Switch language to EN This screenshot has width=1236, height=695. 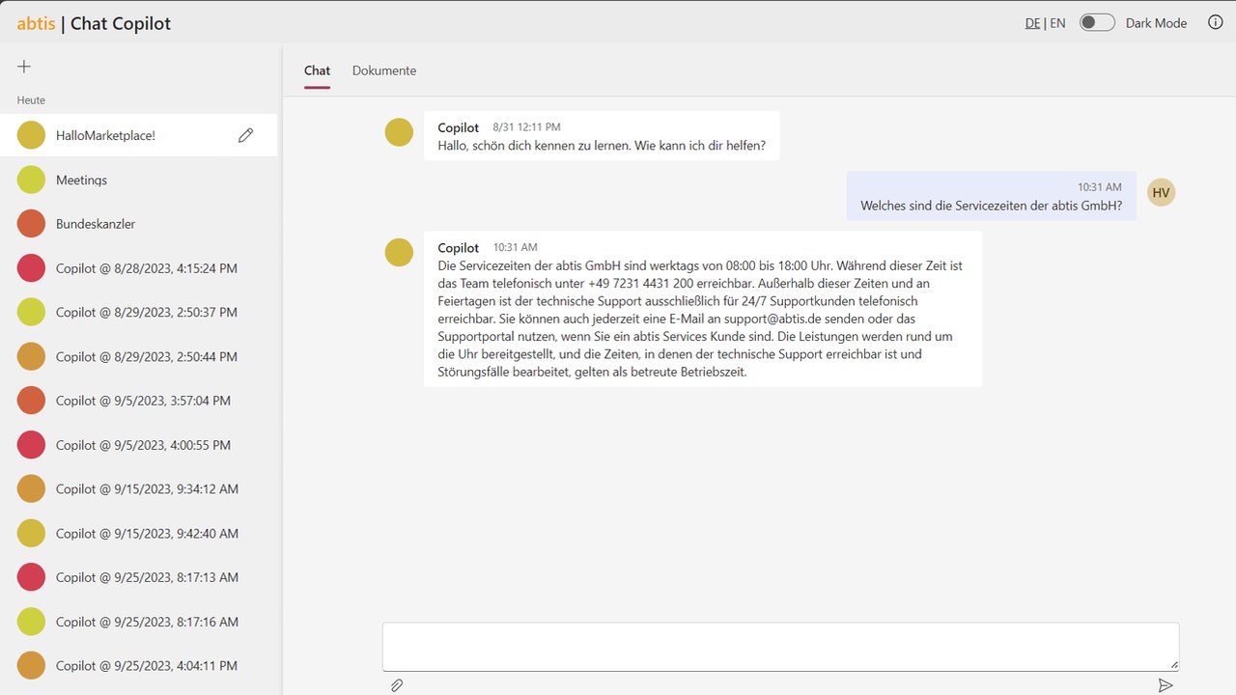(x=1057, y=23)
